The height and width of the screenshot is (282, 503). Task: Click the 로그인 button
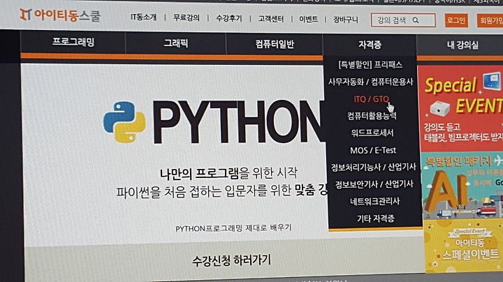coord(455,20)
